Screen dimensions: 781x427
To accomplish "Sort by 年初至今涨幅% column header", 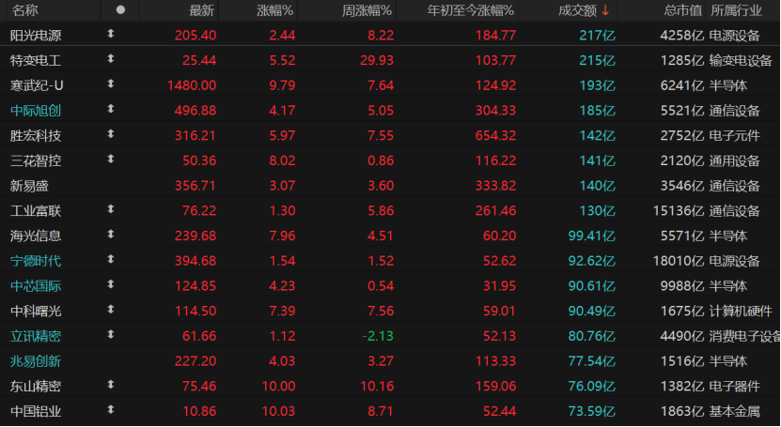I will [470, 10].
